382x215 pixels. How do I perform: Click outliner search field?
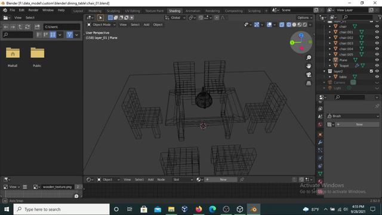(x=358, y=17)
